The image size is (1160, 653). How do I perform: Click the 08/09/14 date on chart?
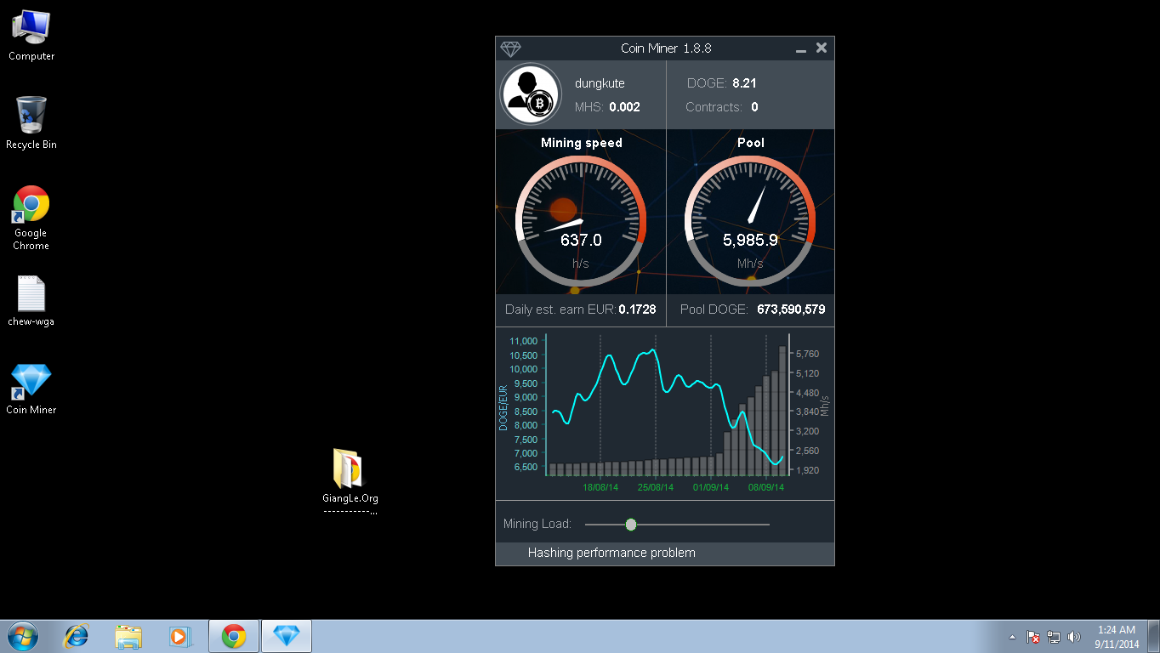pos(766,488)
